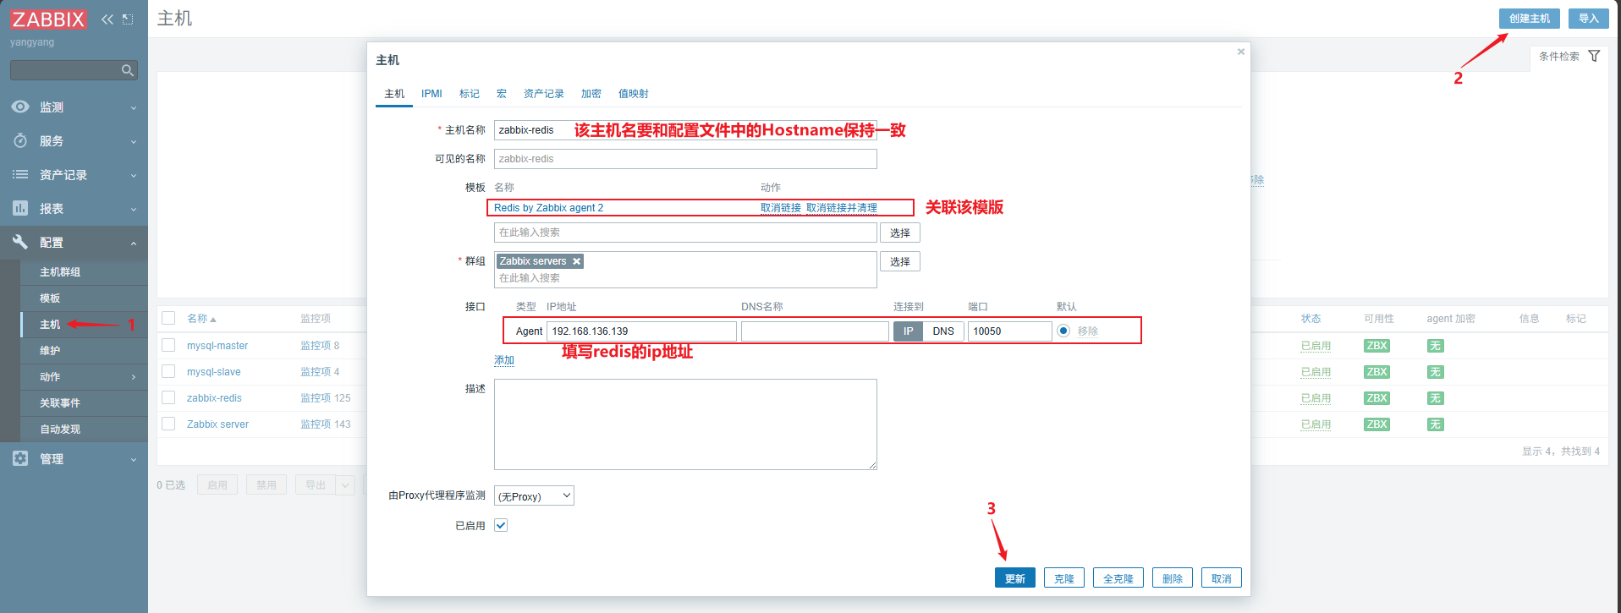Expand 报表 menu chevron
This screenshot has height=613, width=1621.
134,209
